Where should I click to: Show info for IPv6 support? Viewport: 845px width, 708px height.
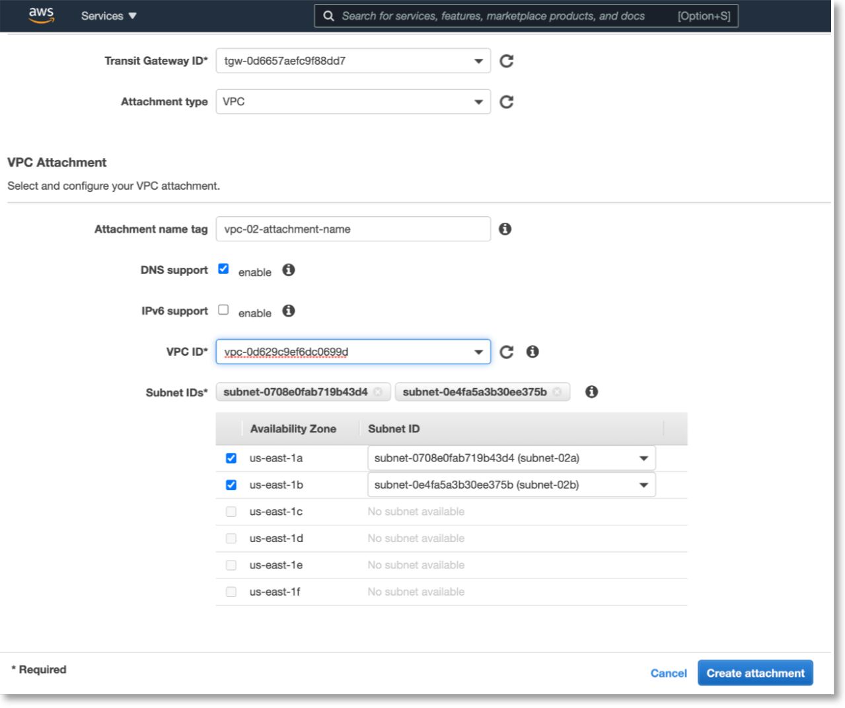[x=289, y=311]
